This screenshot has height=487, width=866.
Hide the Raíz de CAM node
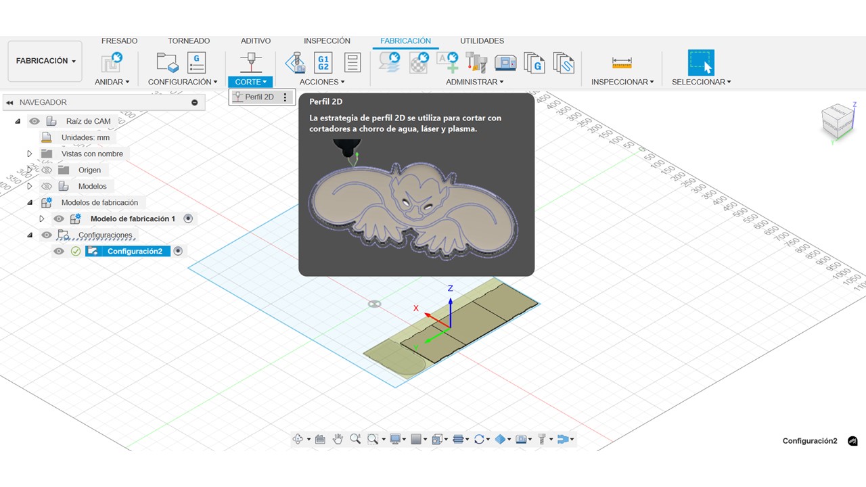point(35,121)
